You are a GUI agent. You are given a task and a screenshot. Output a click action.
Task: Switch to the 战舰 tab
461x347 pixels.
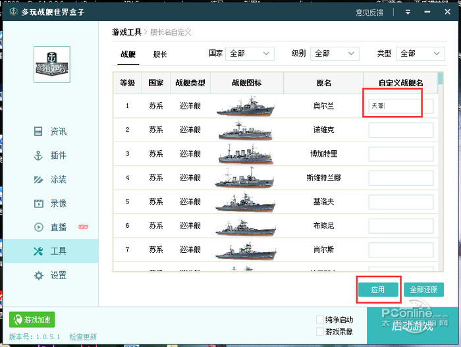[x=128, y=55]
